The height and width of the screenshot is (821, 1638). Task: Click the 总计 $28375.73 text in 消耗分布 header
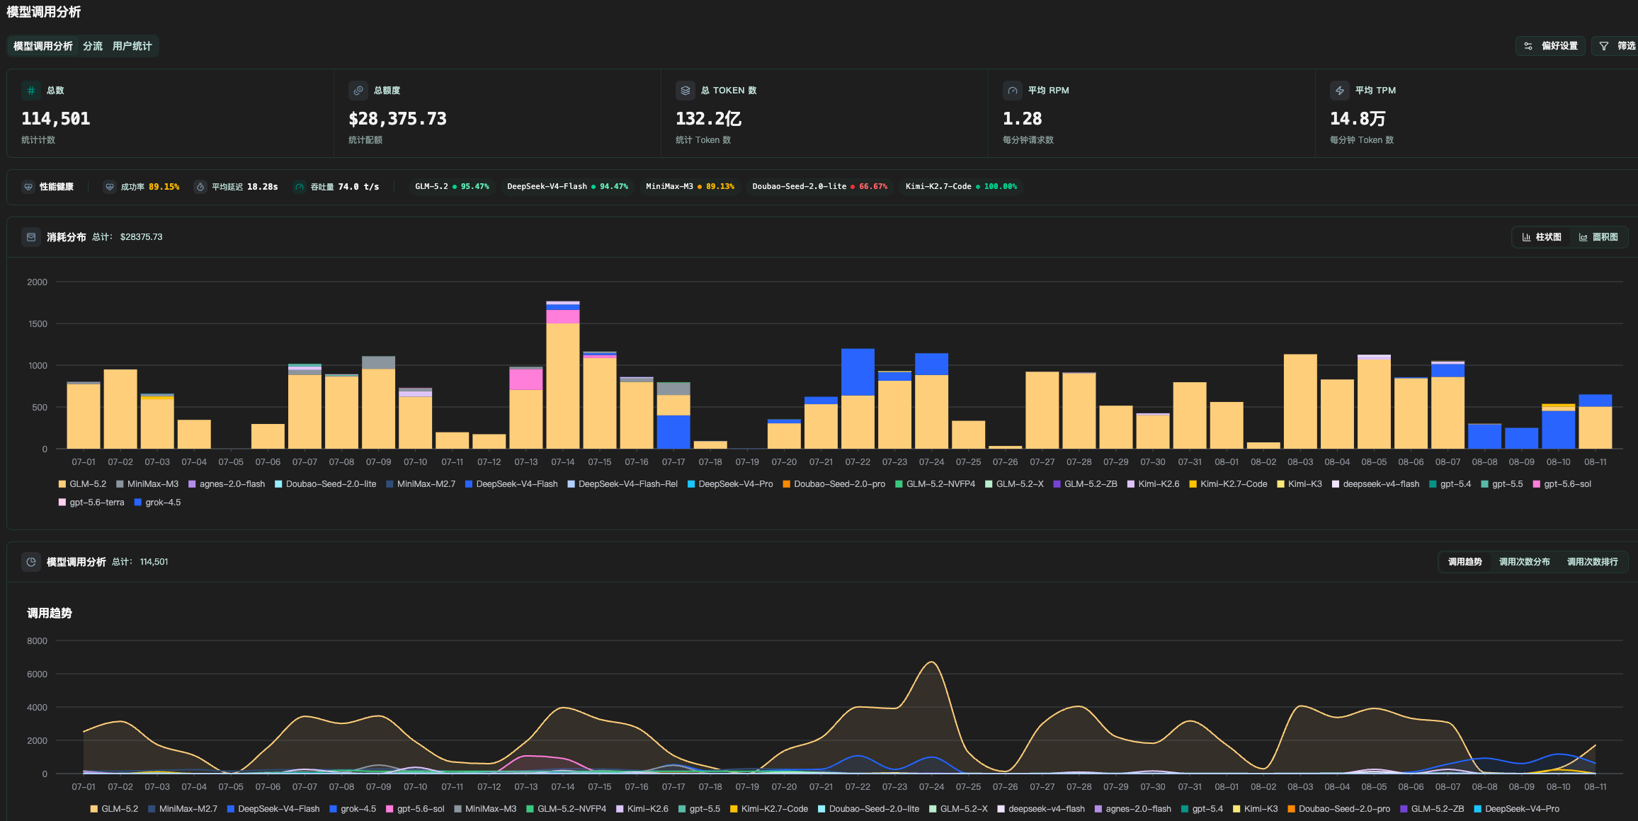coord(127,237)
